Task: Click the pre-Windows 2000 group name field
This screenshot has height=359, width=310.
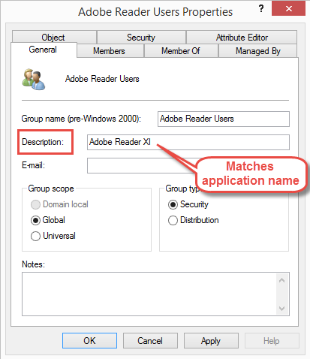Action: pyautogui.click(x=224, y=119)
